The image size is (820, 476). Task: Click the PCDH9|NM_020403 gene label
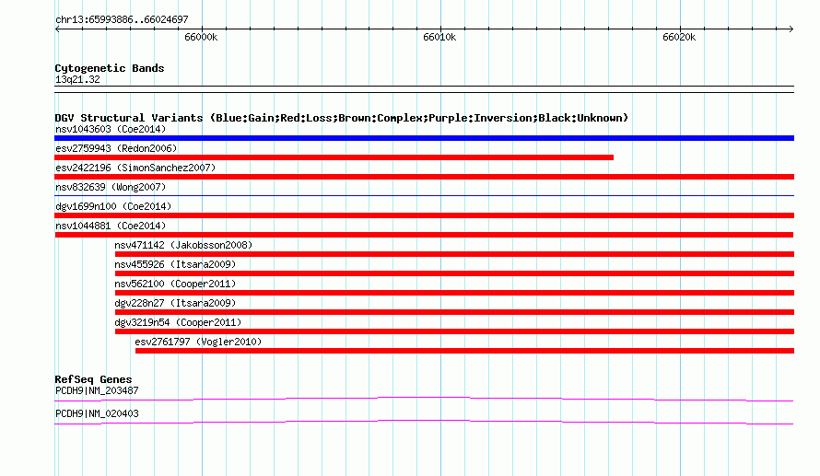pyautogui.click(x=97, y=413)
